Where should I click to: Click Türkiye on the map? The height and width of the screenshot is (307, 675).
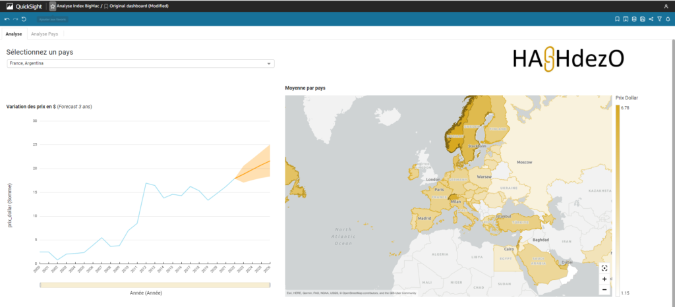pos(520,222)
